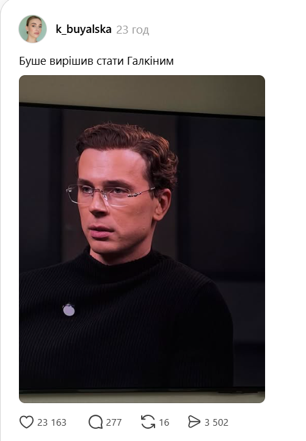Open the attached photo of the man
Viewport: 306px width, 441px height.
point(142,239)
